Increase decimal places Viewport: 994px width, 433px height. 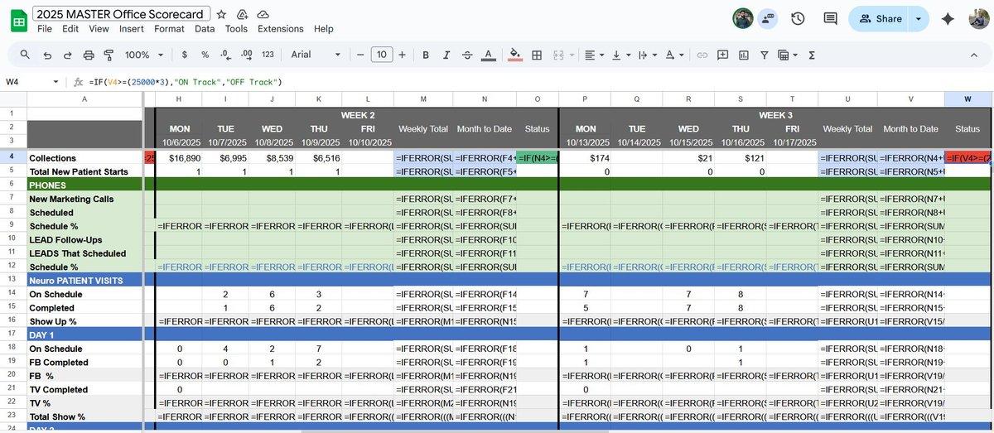click(x=246, y=55)
